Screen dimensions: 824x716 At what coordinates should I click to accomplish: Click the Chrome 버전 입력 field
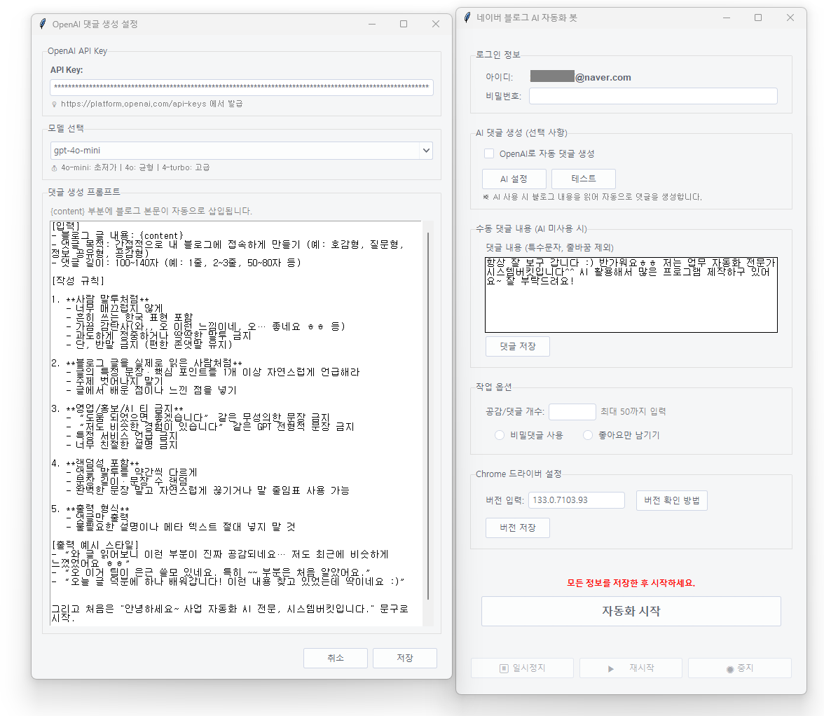coord(577,500)
